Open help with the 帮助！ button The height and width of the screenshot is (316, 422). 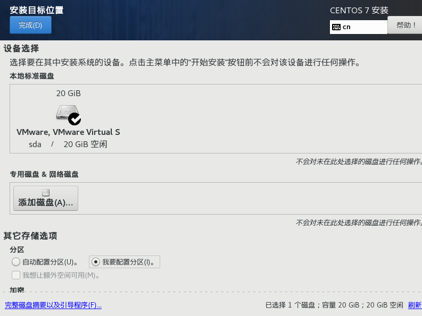(x=405, y=25)
